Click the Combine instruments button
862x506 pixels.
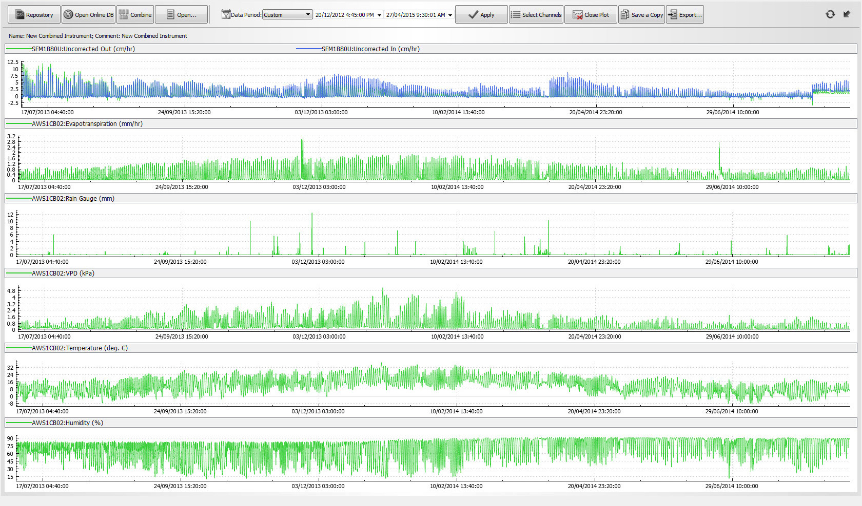pyautogui.click(x=135, y=15)
